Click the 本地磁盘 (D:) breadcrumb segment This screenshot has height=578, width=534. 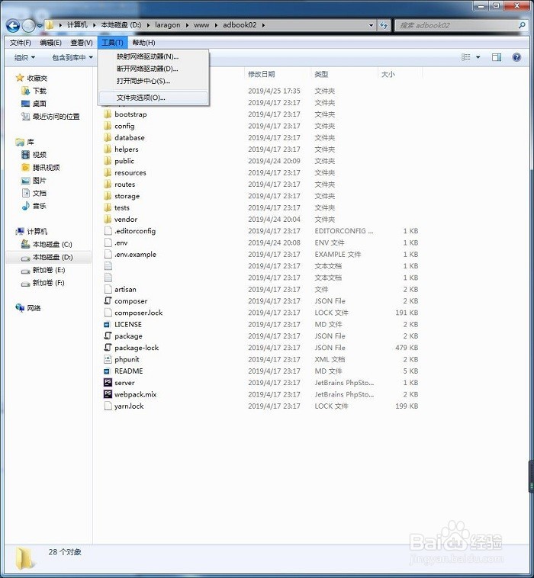pyautogui.click(x=121, y=25)
